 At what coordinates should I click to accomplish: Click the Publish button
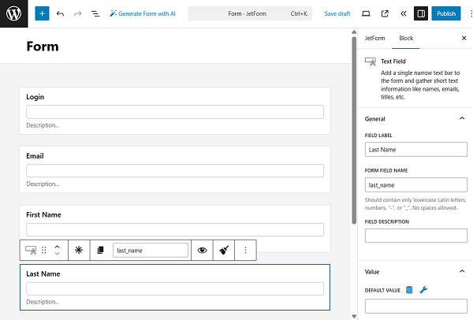coord(446,13)
